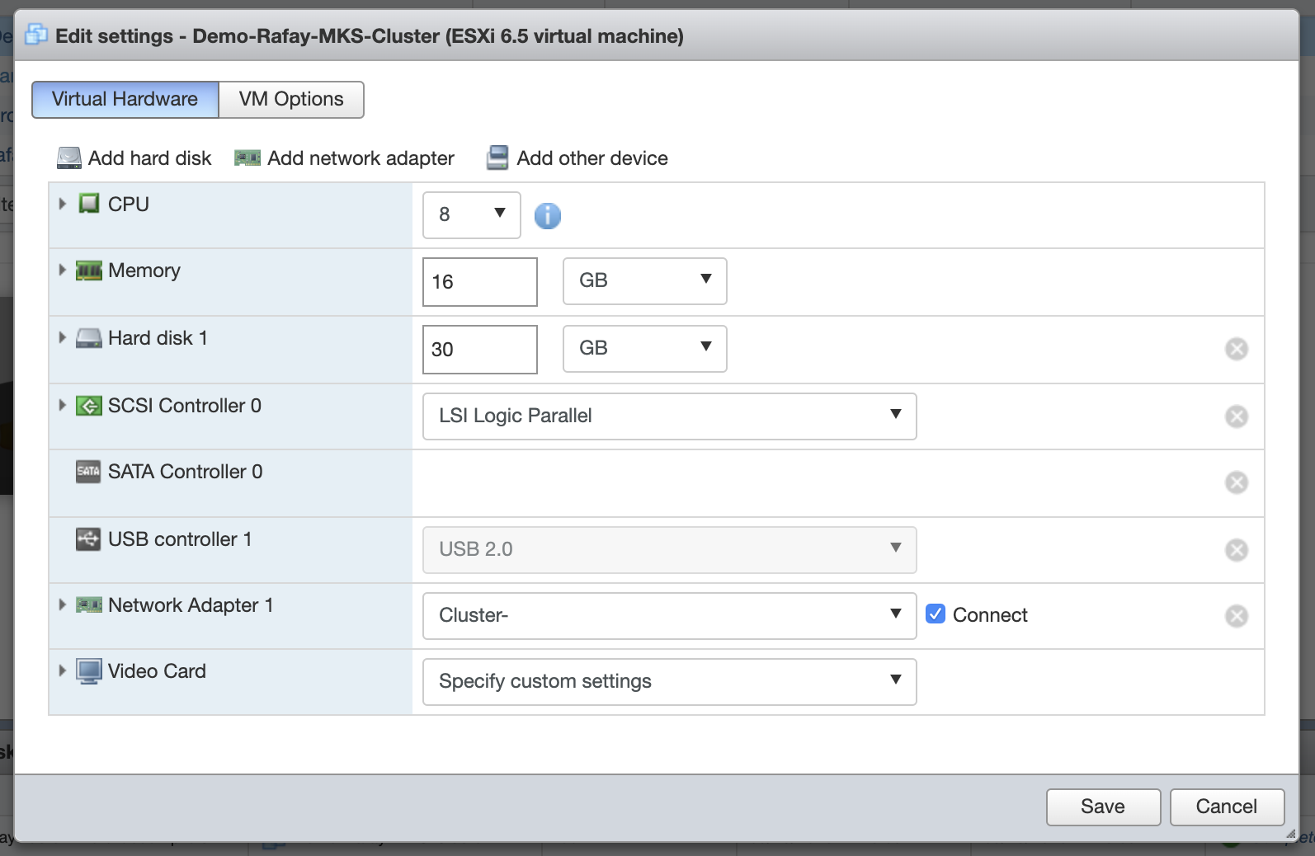Click the CPU info icon
Viewport: 1315px width, 856px height.
click(x=548, y=216)
